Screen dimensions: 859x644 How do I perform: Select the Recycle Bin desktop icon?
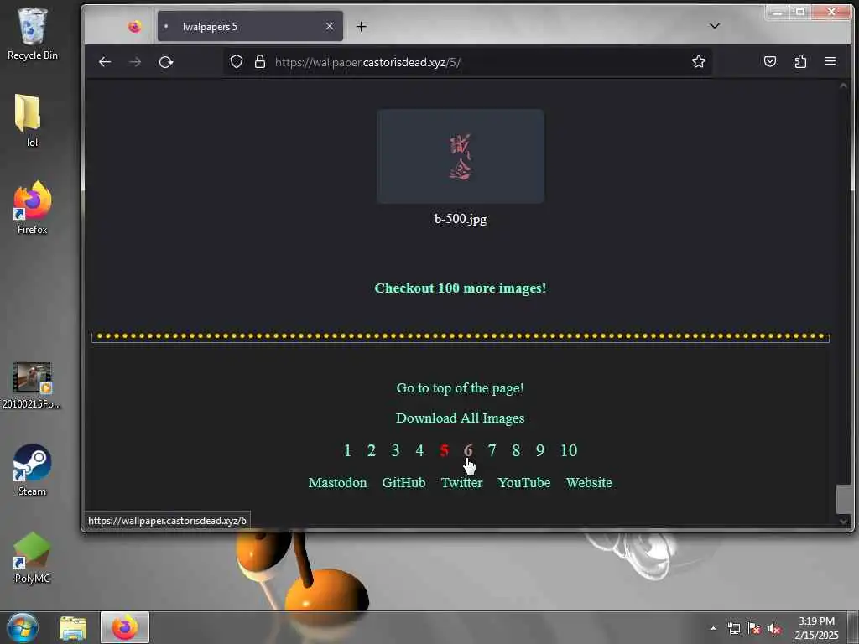tap(33, 34)
